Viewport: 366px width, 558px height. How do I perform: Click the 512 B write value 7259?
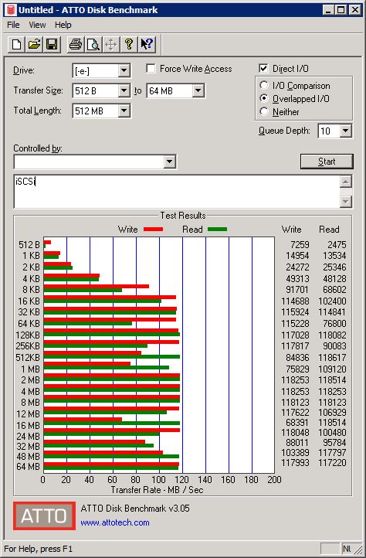tap(300, 245)
